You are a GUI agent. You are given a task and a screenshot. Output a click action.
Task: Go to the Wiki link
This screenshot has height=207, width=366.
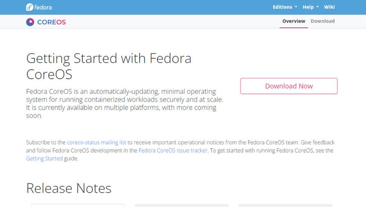[x=329, y=7]
